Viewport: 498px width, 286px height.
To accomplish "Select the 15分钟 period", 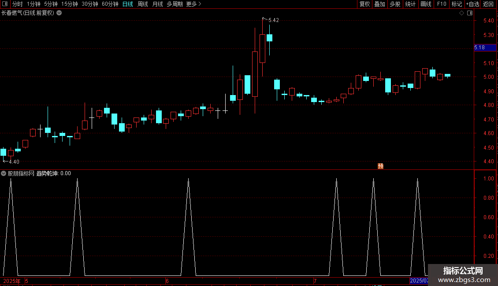I will (x=69, y=4).
